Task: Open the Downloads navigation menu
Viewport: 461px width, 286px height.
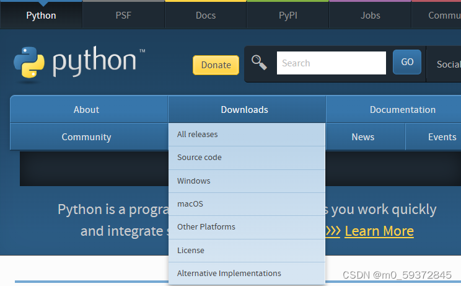Action: (x=247, y=109)
